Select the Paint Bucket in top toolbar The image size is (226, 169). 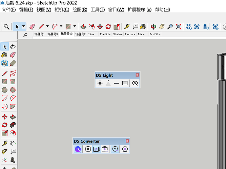point(143,27)
